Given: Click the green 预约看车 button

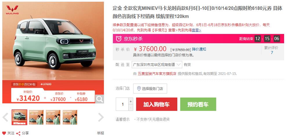Looking at the screenshot, I should pos(198,104).
